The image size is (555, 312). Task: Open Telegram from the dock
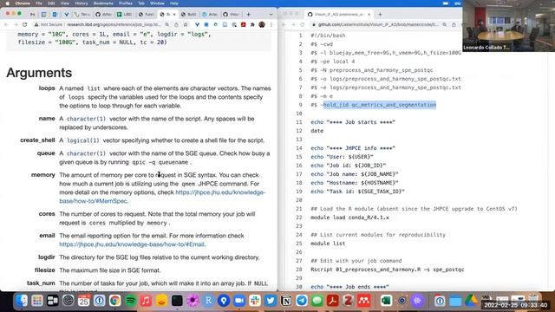point(302,301)
